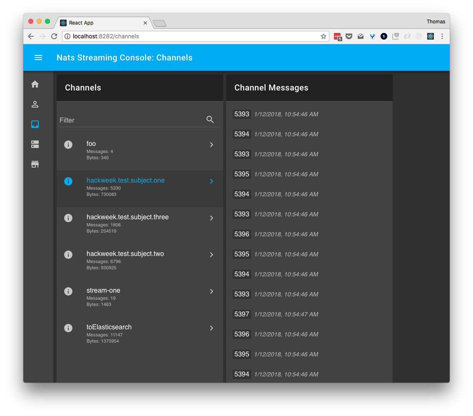Show info for foo channel
This screenshot has height=416, width=473.
point(68,145)
